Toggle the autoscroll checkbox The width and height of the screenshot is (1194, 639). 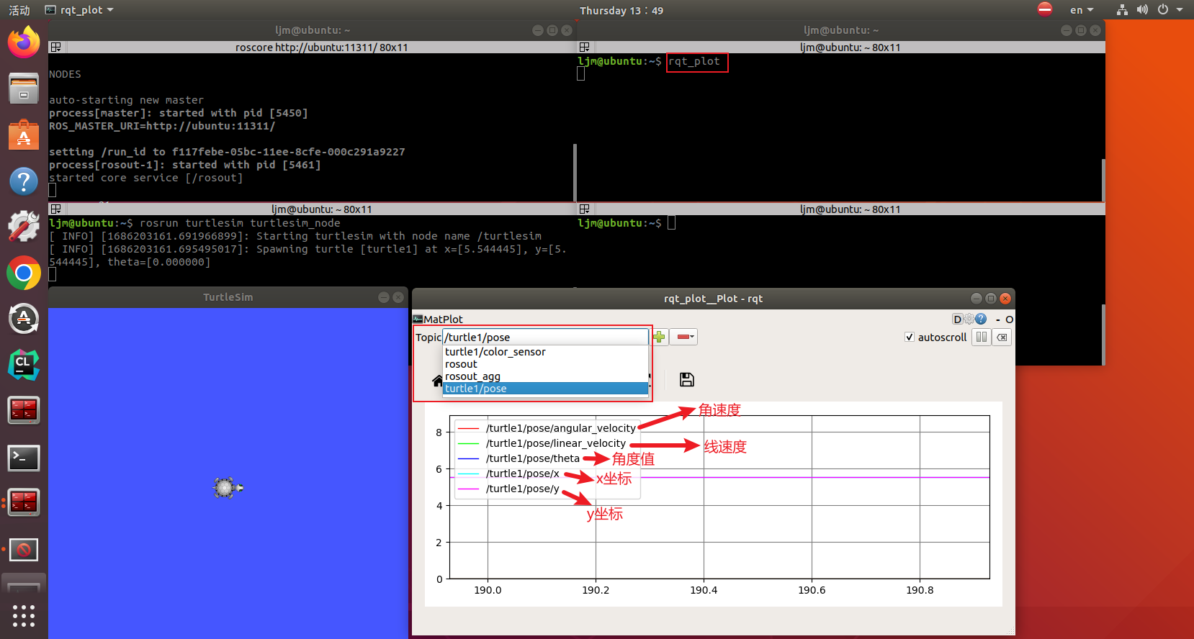[x=910, y=337]
